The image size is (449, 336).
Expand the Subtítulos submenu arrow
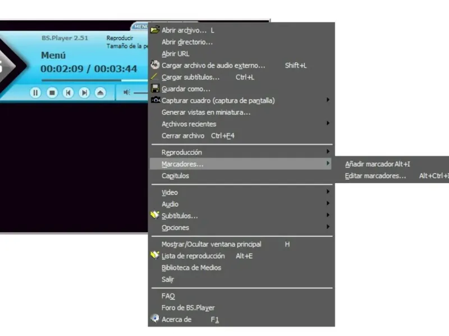(328, 215)
